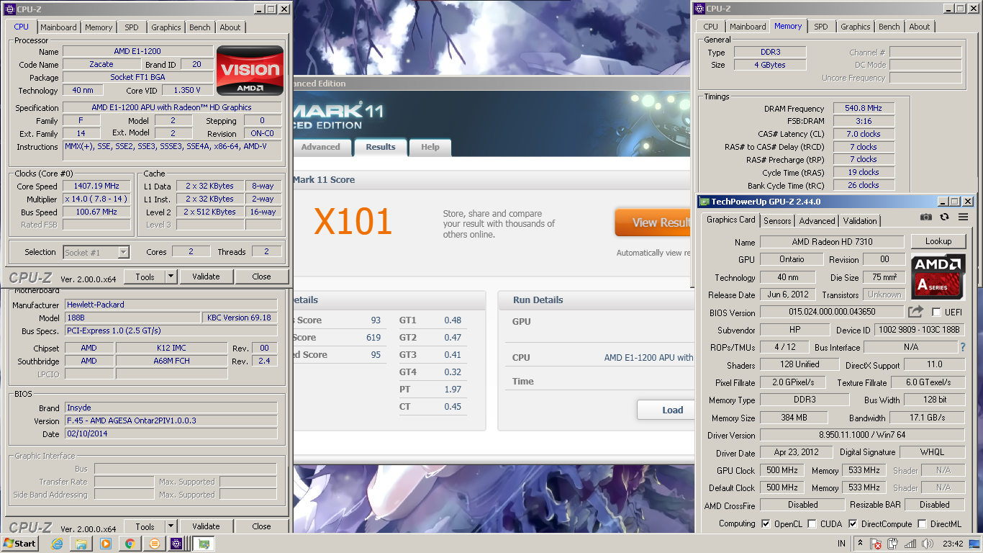
Task: Click the AMD A-Series logo in GPU-Z
Action: click(938, 276)
